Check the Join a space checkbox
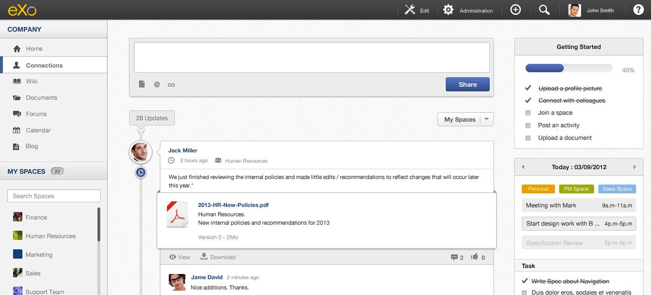This screenshot has height=295, width=651. pos(528,113)
